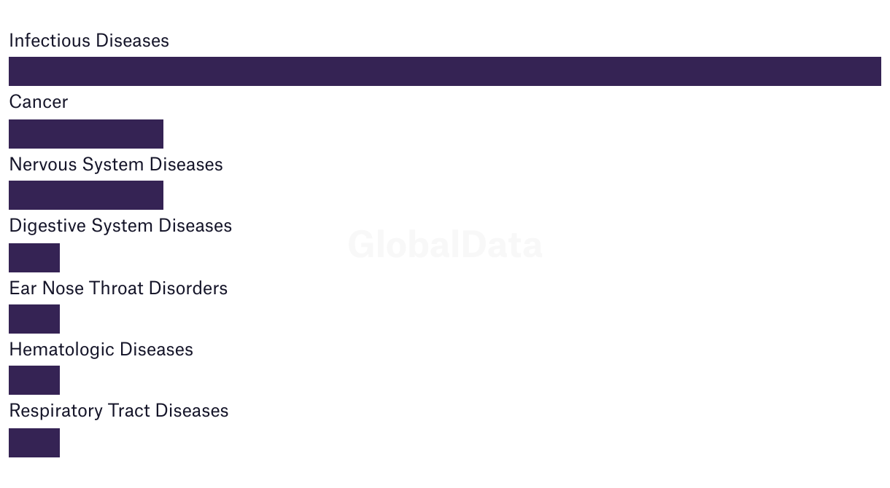Select the Hematologic Diseases label
Image resolution: width=890 pixels, height=488 pixels.
[x=101, y=350]
